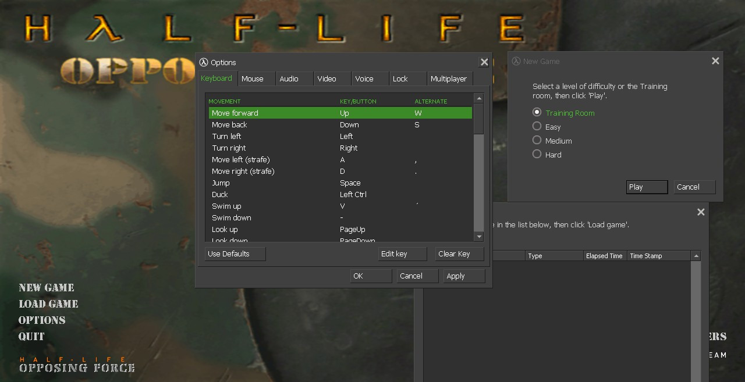Restore bindings with Use Defaults
The height and width of the screenshot is (382, 745).
click(235, 254)
